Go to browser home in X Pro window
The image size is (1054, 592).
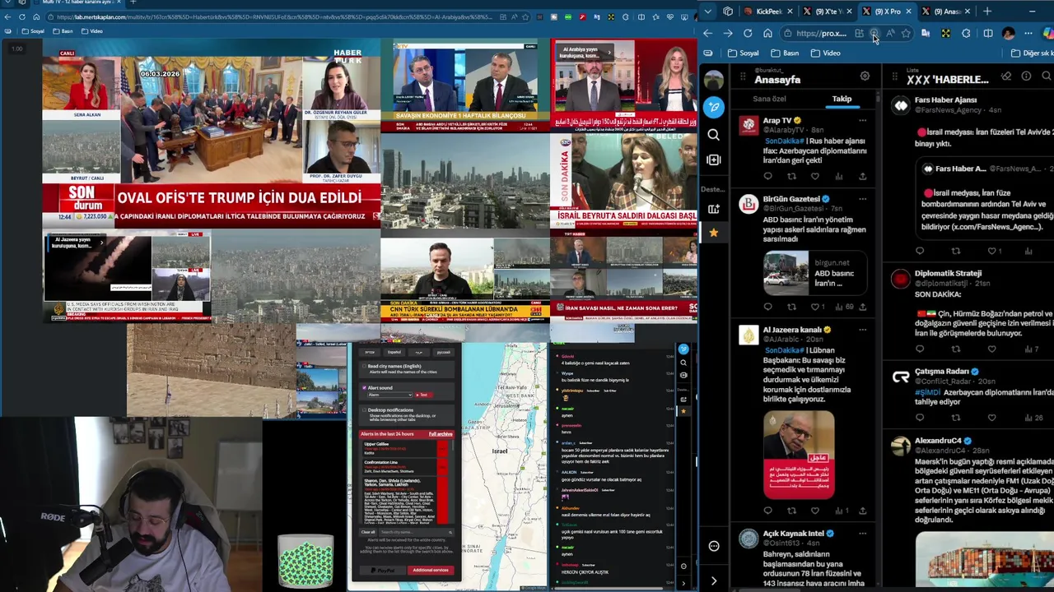(767, 33)
